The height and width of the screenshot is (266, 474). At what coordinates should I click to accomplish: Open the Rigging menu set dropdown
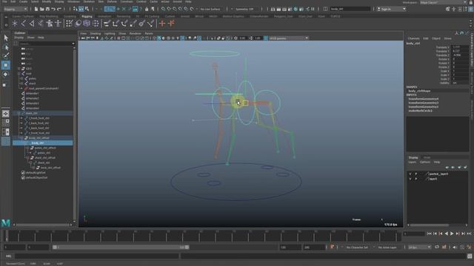16,9
